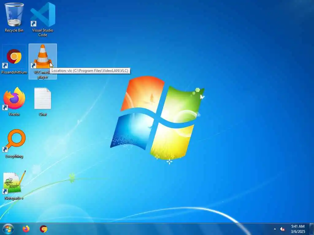Click the Everything label text
314x235 pixels.
point(14,156)
